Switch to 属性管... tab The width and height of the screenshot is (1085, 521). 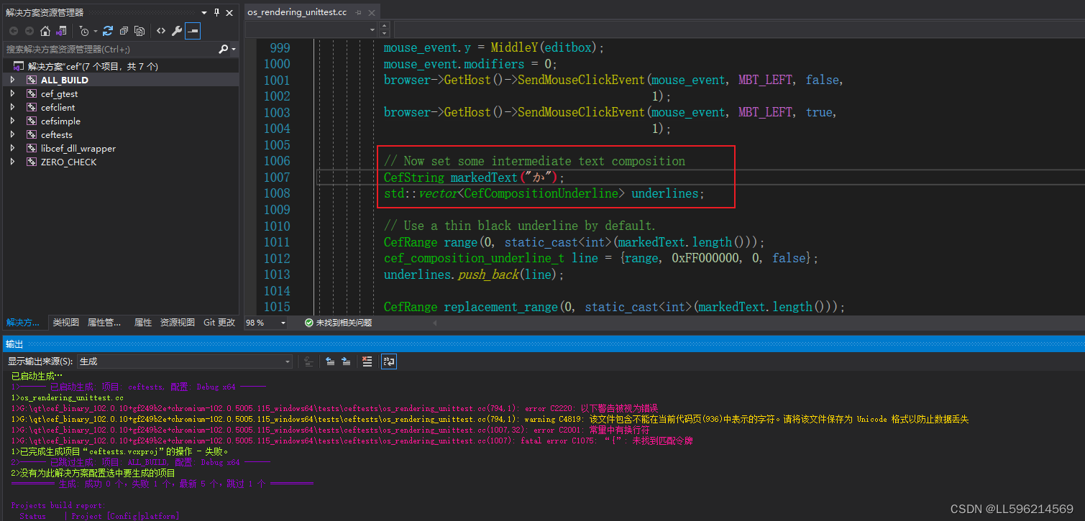click(104, 323)
